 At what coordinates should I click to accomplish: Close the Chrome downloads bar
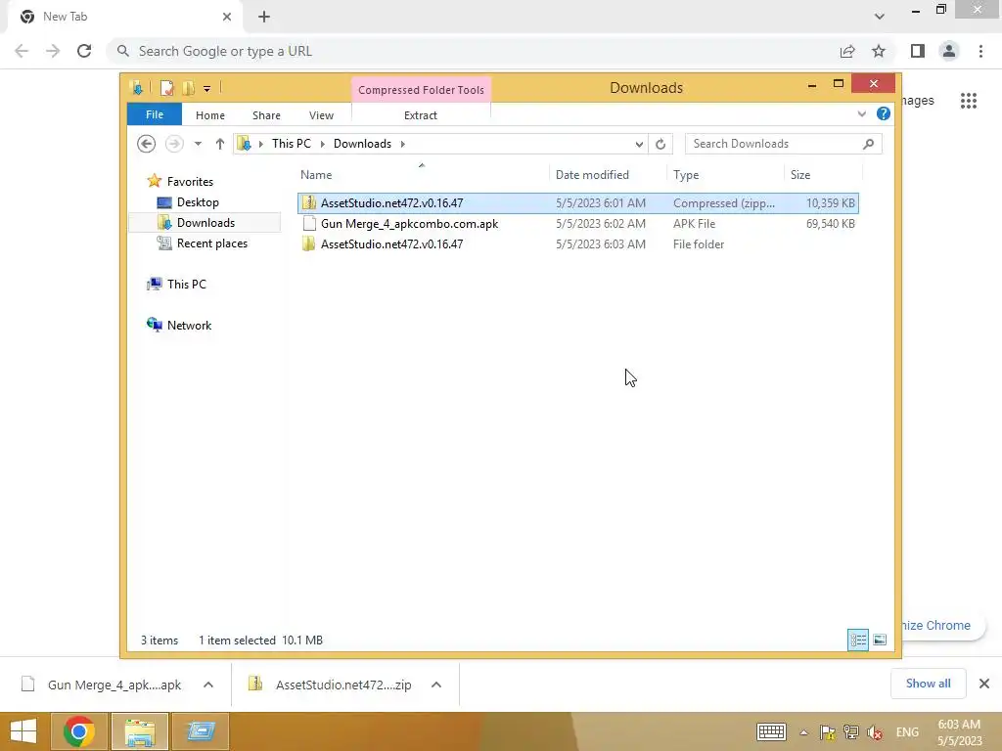click(984, 684)
